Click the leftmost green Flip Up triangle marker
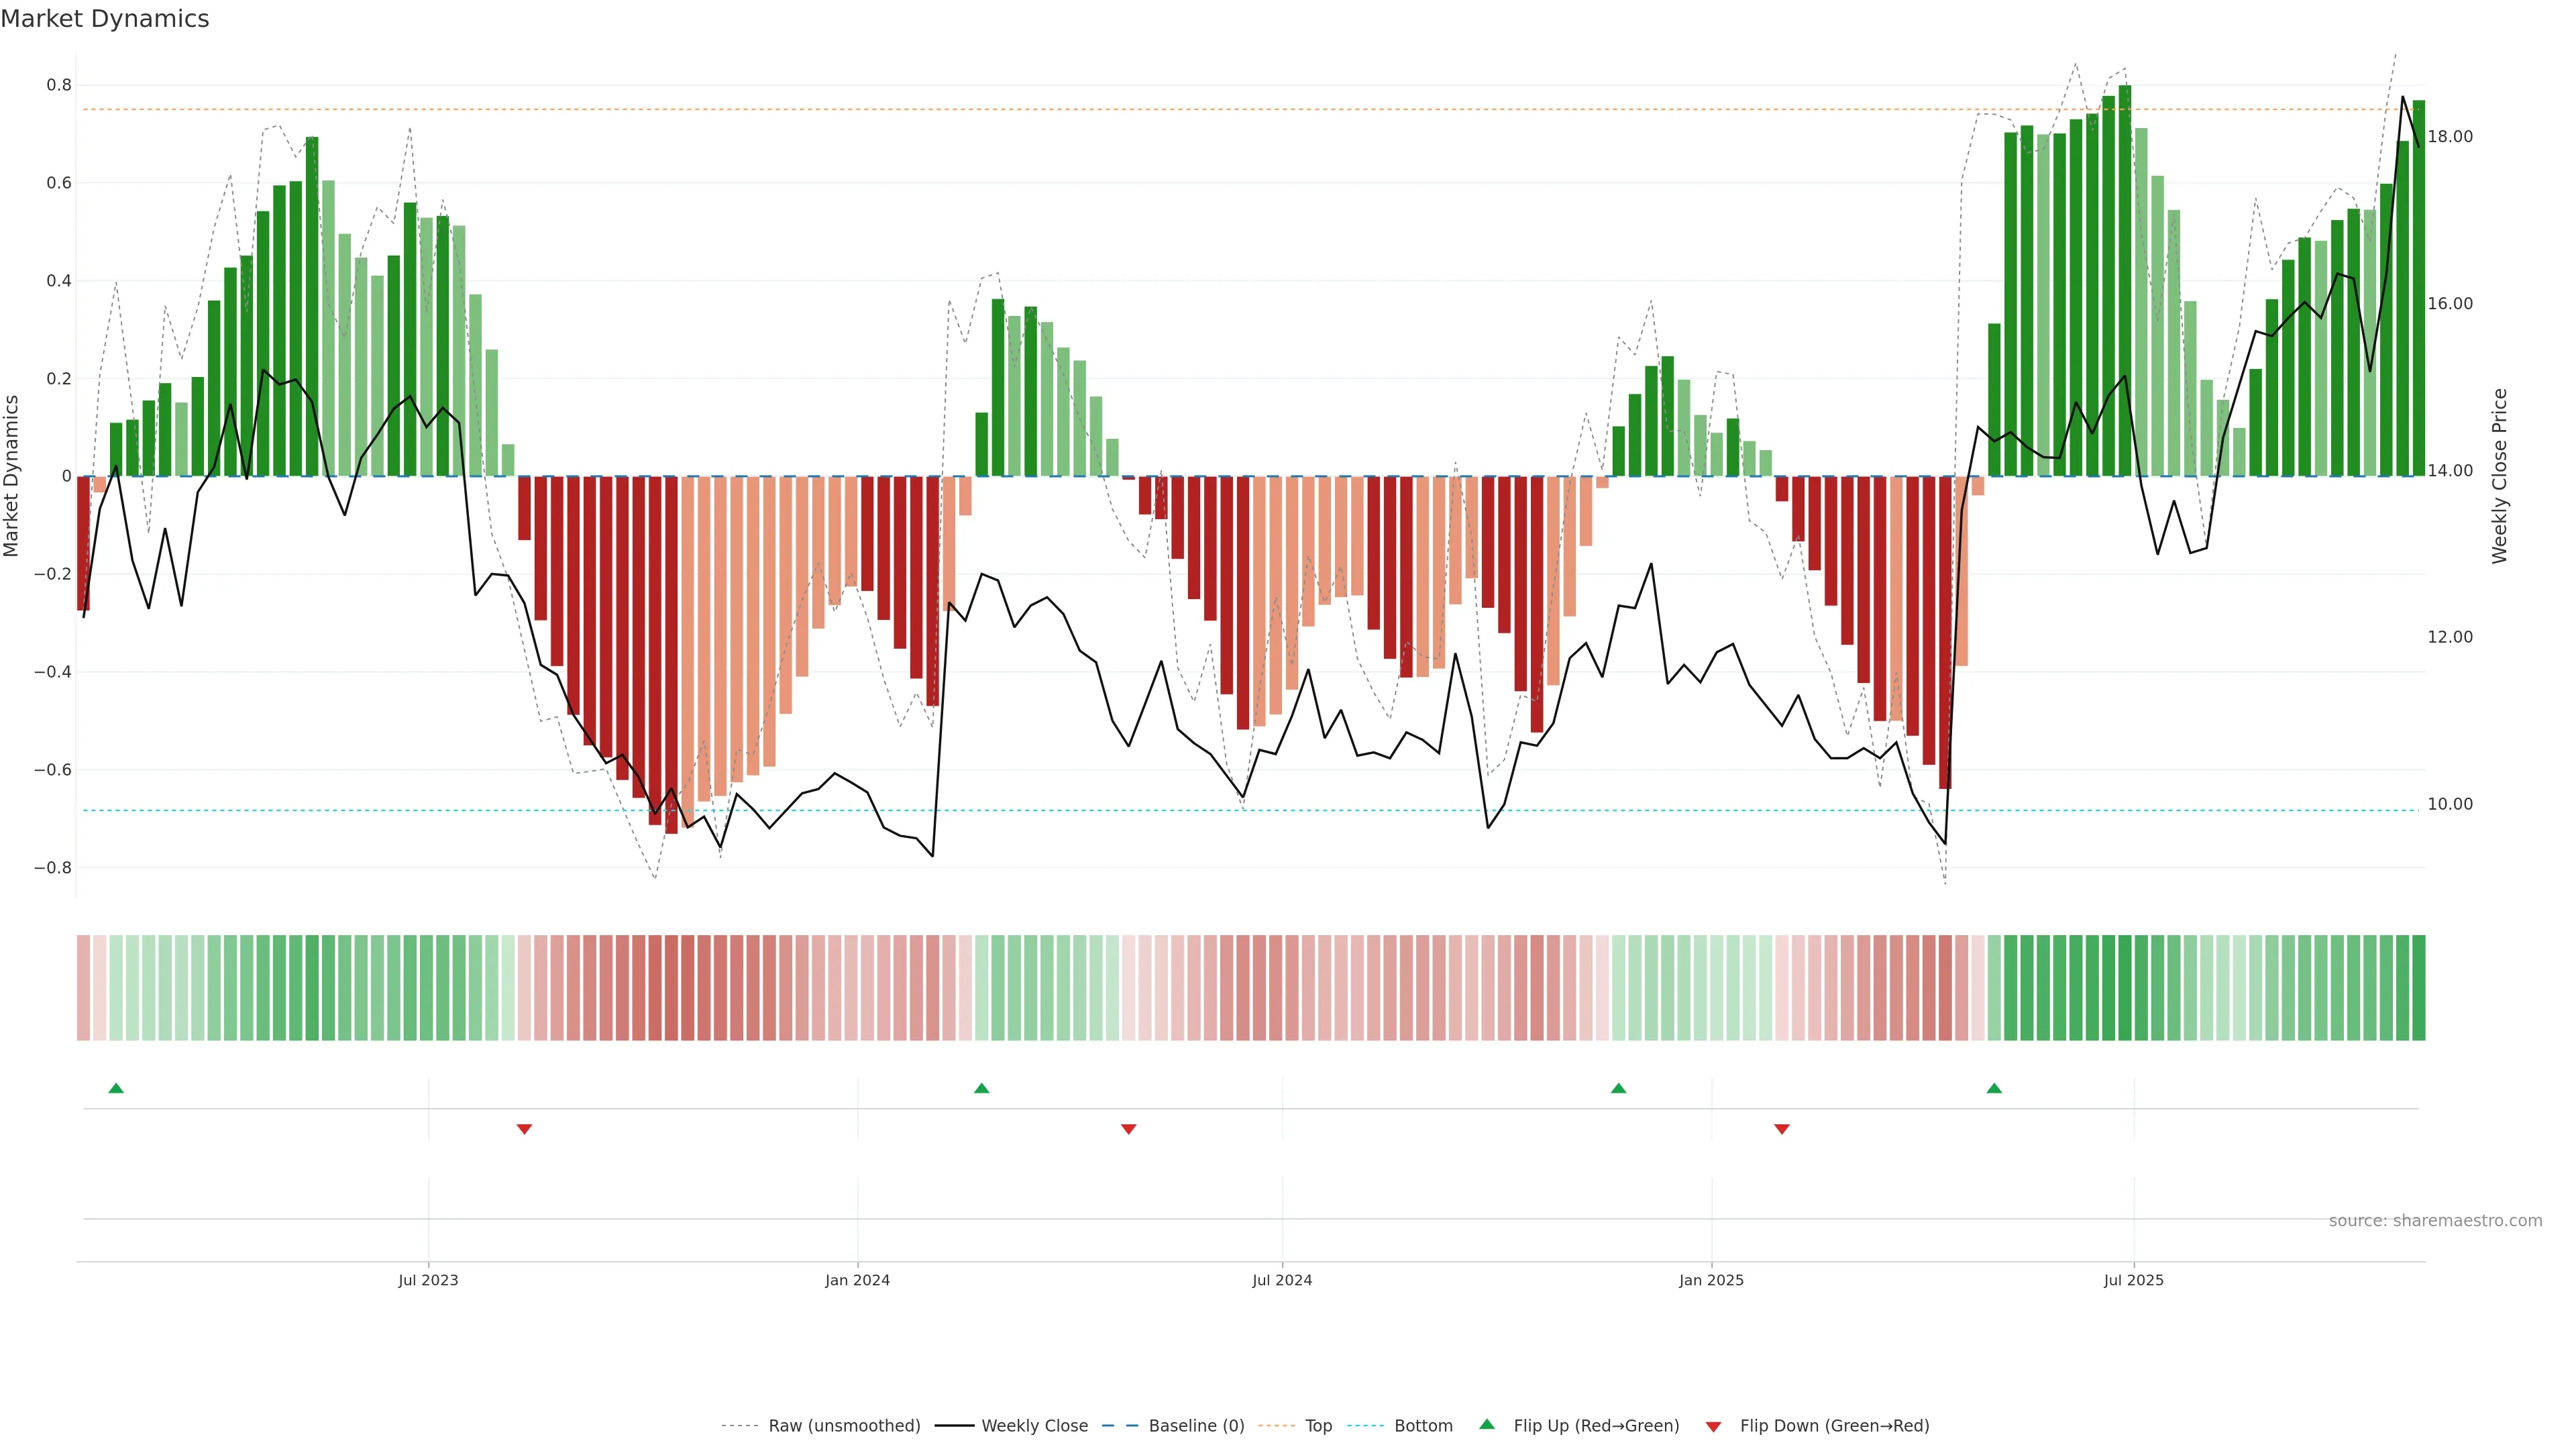This screenshot has width=2576, height=1449. 116,1088
